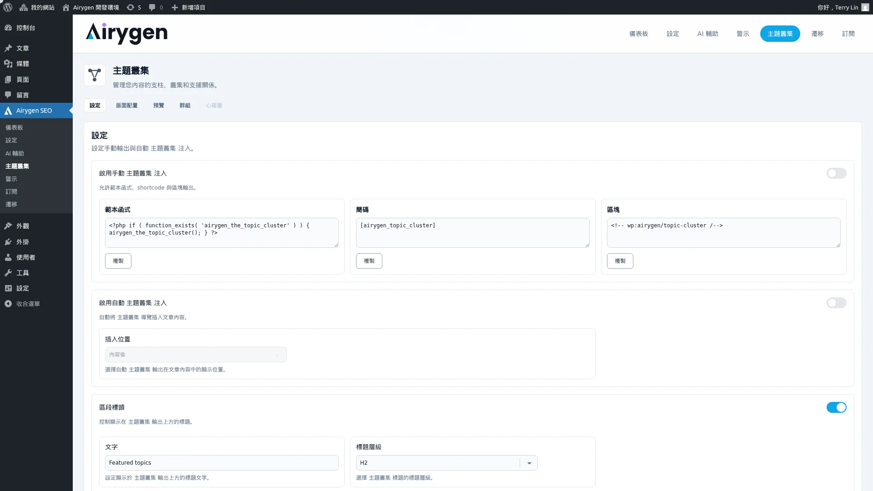Image resolution: width=873 pixels, height=491 pixels.
Task: Open the 插入位置 內容後 dropdown
Action: [x=196, y=355]
